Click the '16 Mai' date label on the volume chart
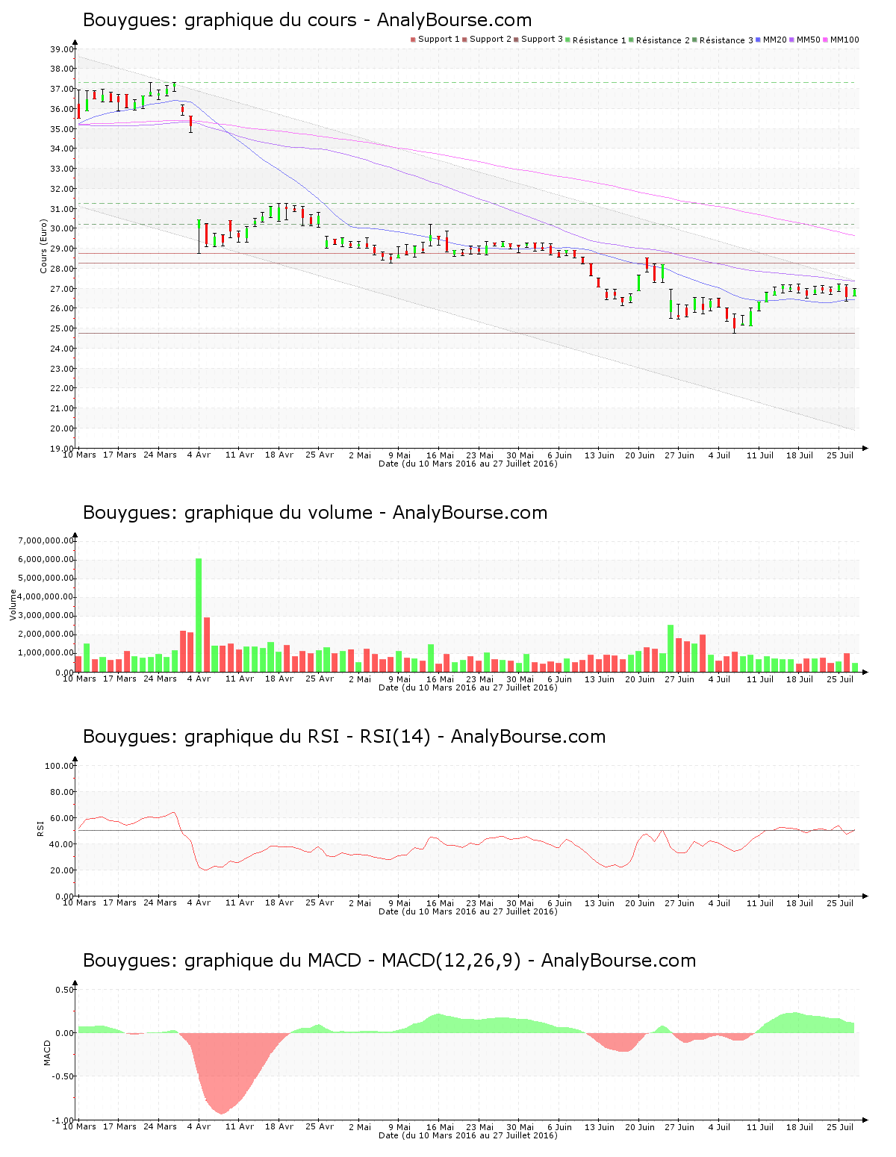 [x=440, y=679]
